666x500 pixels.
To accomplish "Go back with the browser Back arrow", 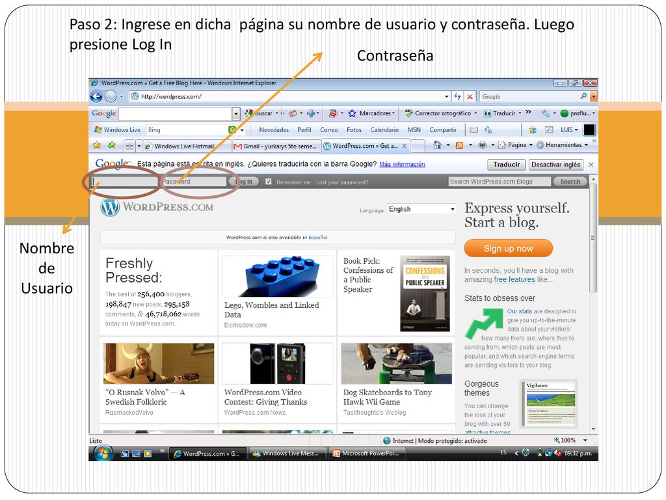I will [x=96, y=96].
